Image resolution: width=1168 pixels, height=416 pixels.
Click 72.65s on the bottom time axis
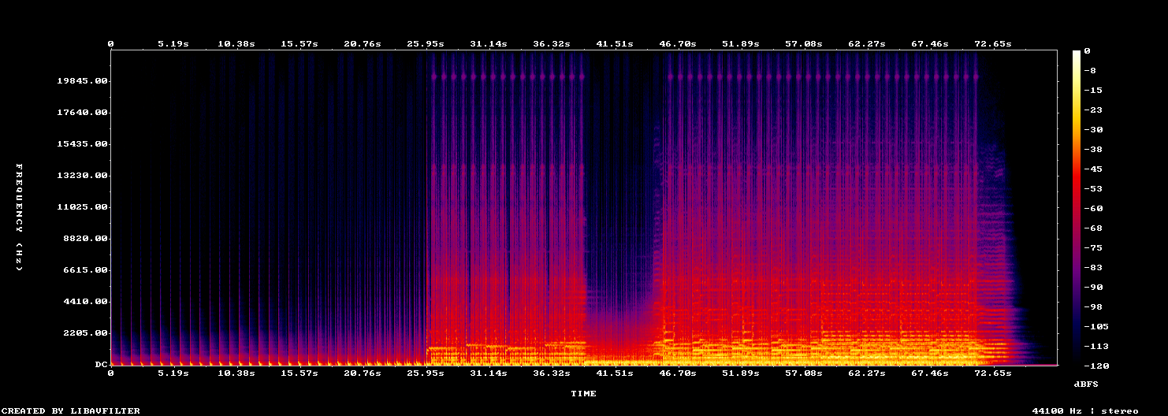tap(992, 373)
